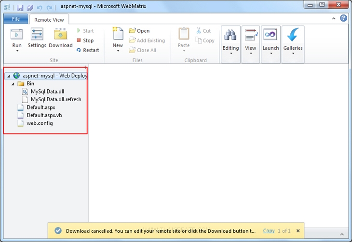The width and height of the screenshot is (352, 242).
Task: Collapse the Bin folder arrow
Action: [x=13, y=84]
